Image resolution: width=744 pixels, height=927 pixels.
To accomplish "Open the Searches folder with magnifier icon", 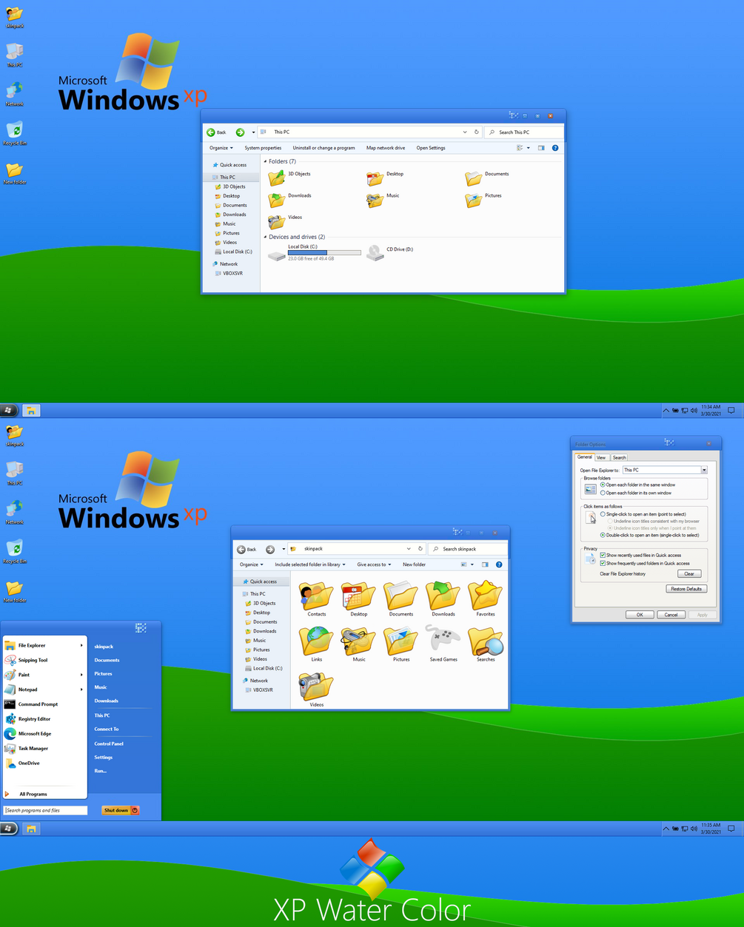I will pyautogui.click(x=486, y=644).
